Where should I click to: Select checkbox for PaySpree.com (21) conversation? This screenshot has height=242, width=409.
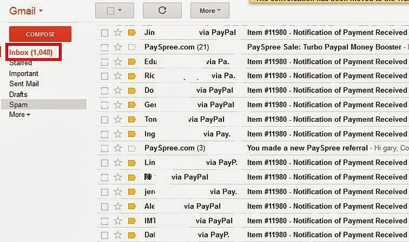point(105,48)
